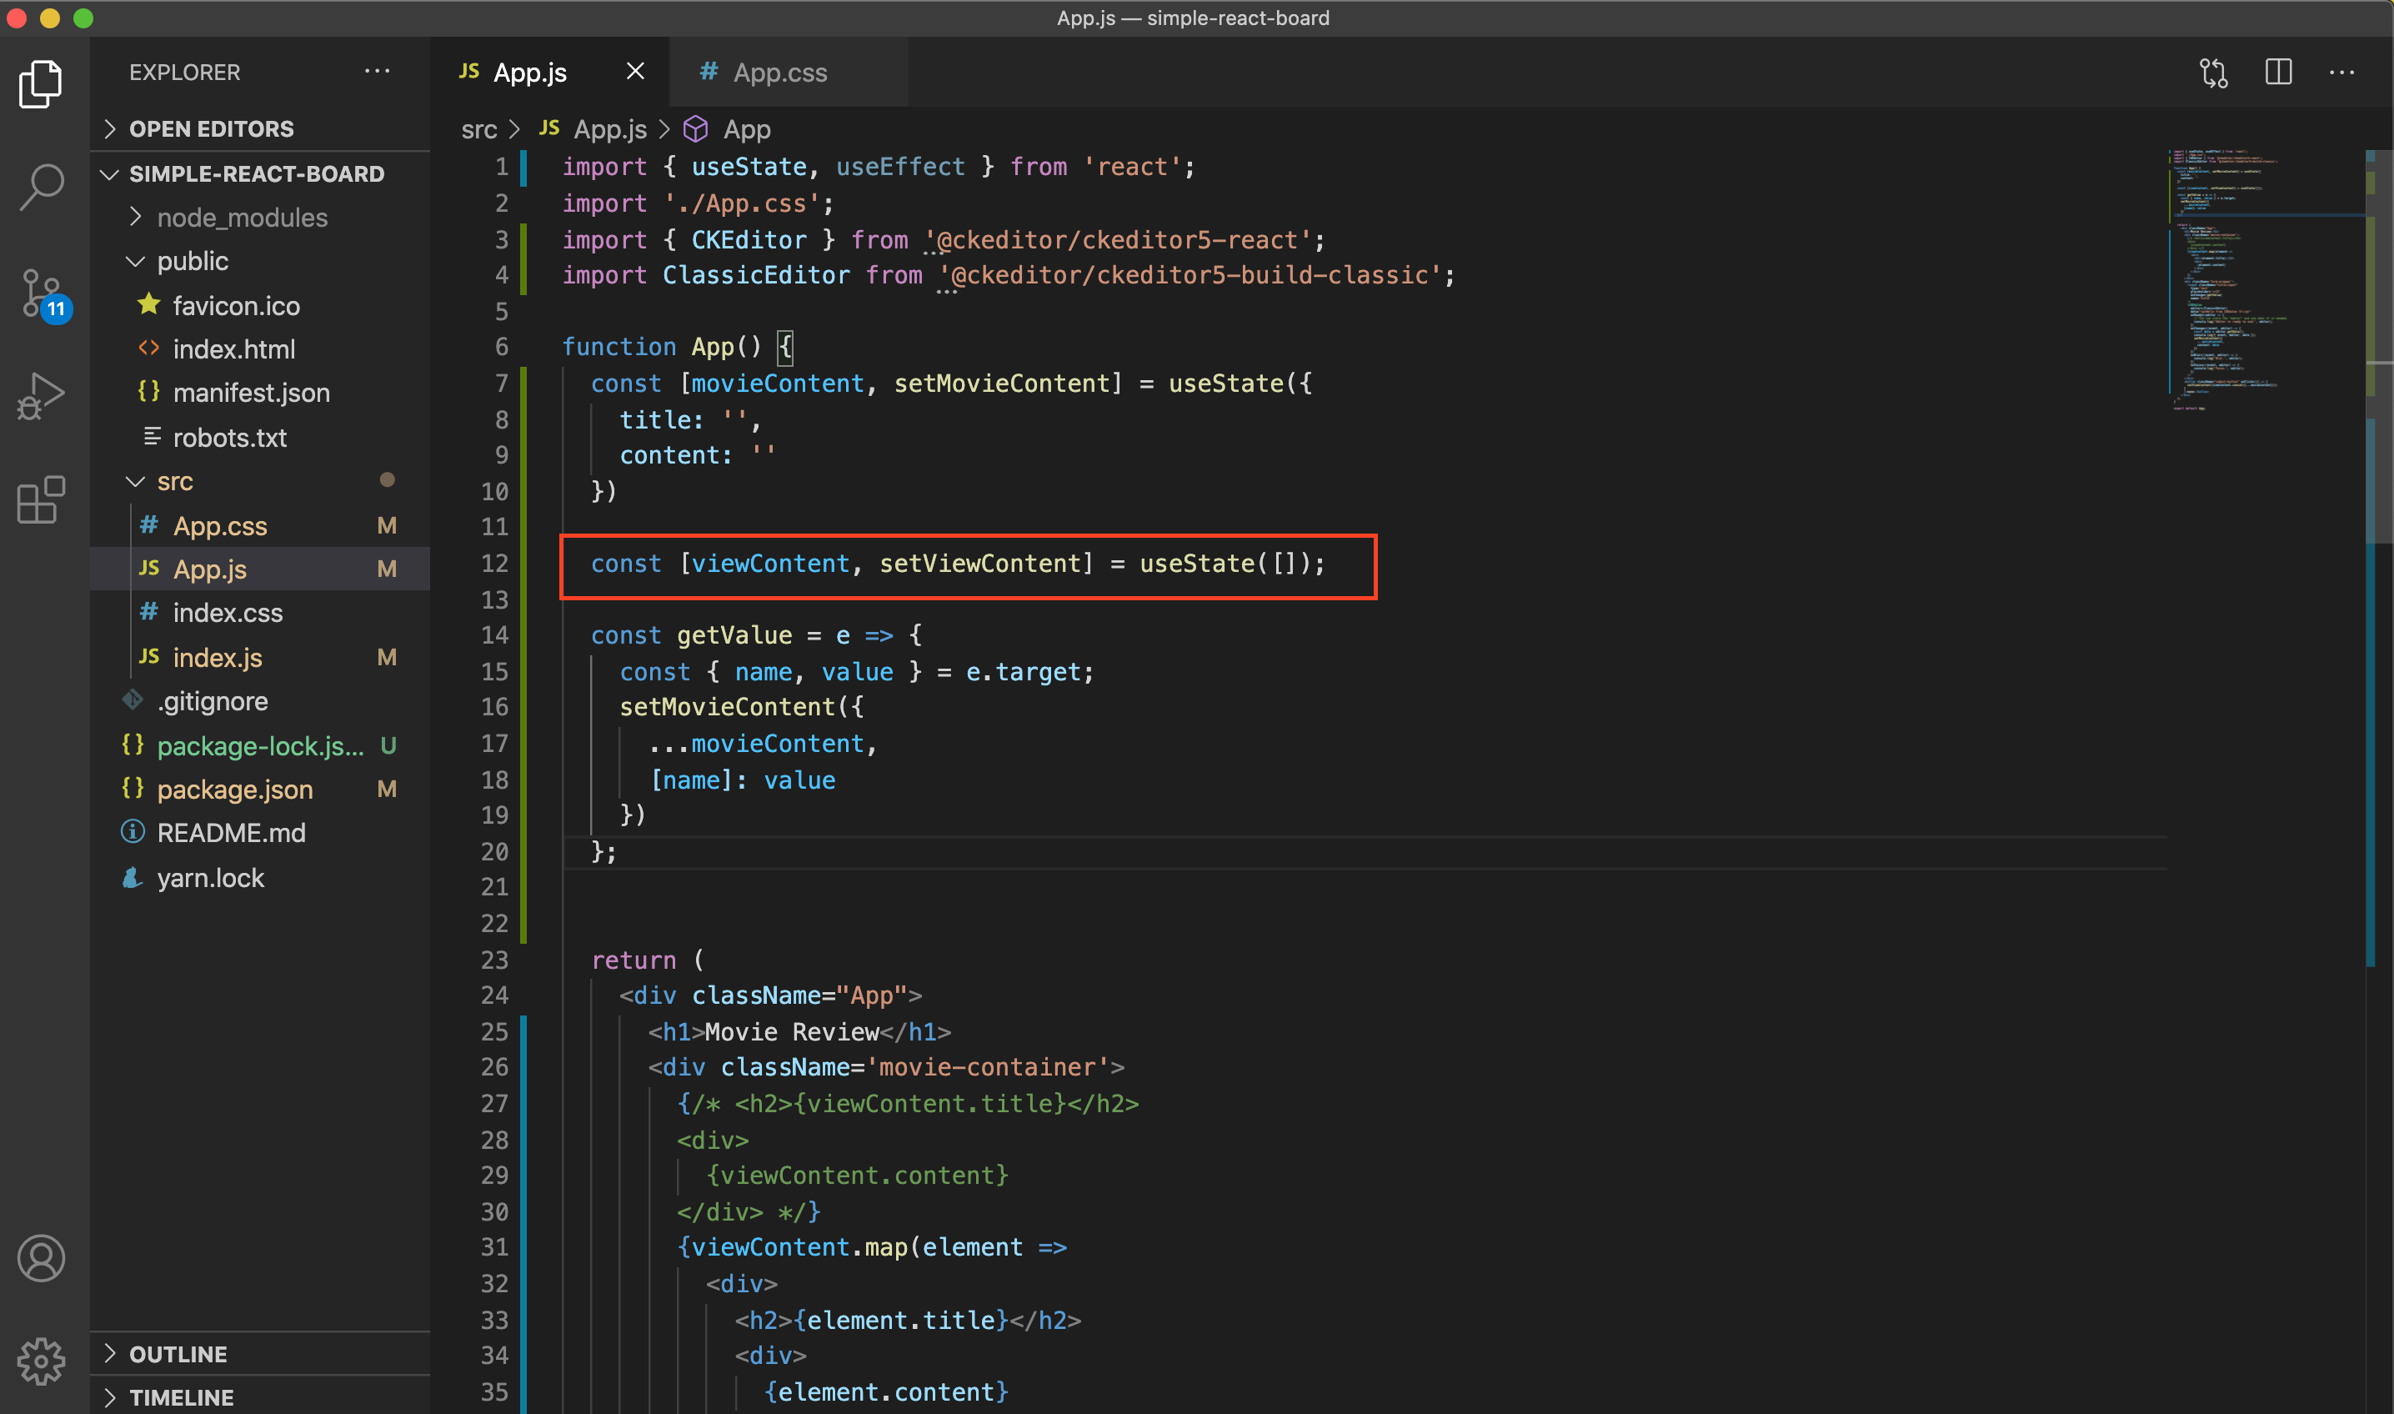Click the minimap code preview
This screenshot has height=1414, width=2394.
click(x=2229, y=276)
